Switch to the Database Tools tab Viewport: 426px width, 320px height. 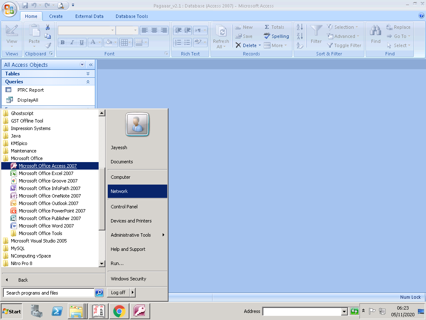(132, 16)
